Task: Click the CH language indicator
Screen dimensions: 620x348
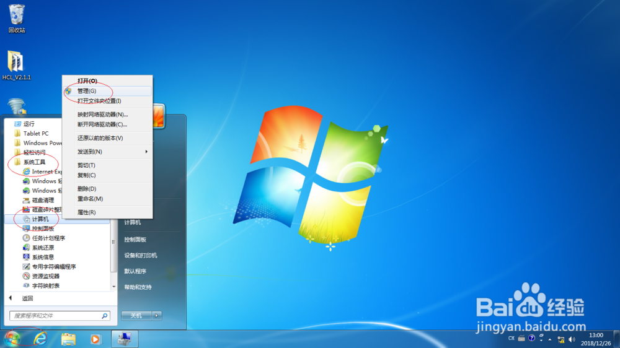Action: [511, 338]
